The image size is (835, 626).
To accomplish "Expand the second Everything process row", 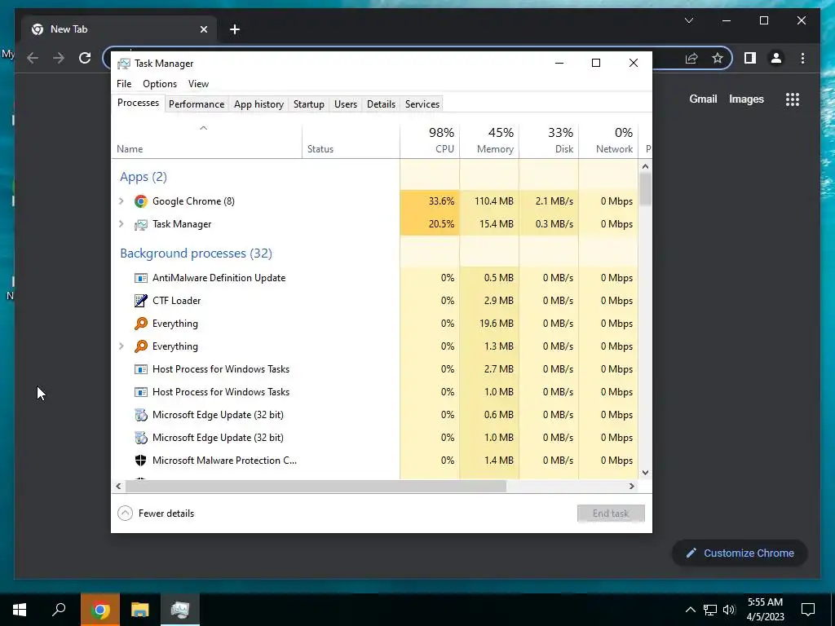I will 121,346.
